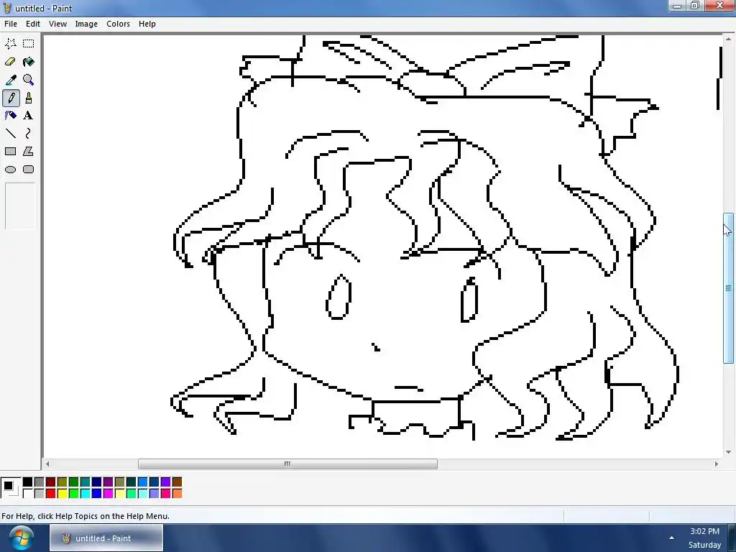Activate the Pick Color eyedropper tool
736x552 pixels.
pyautogui.click(x=10, y=80)
